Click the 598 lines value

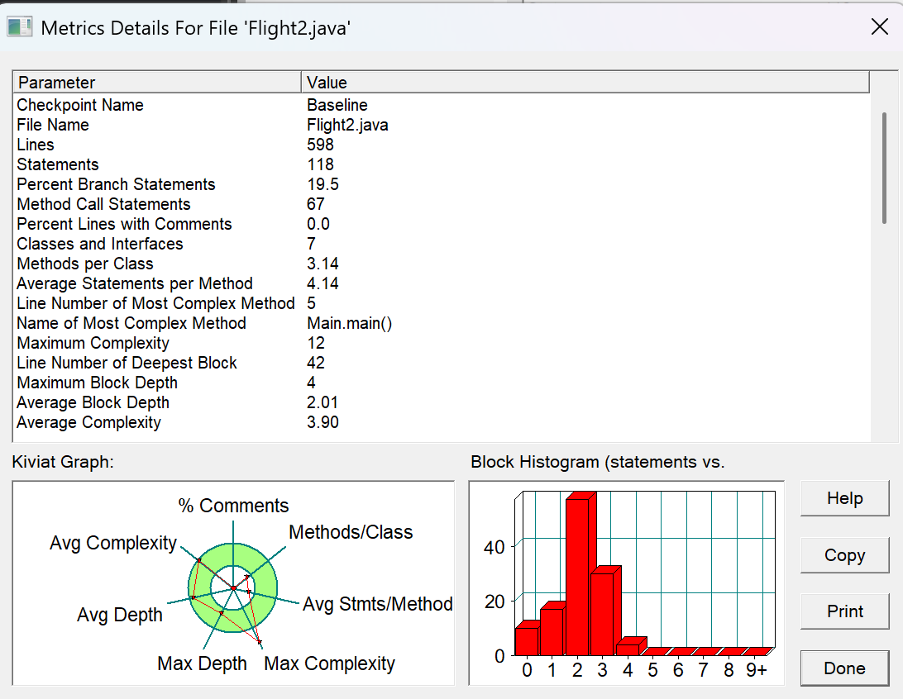tap(320, 145)
